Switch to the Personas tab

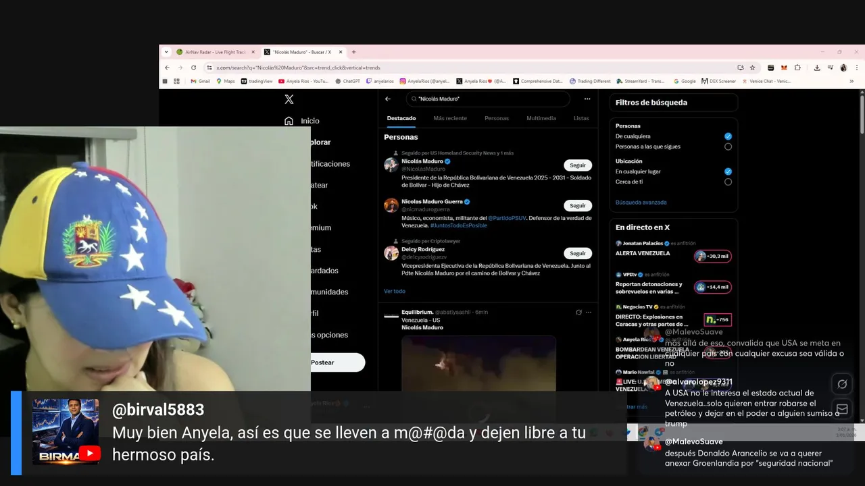(x=497, y=118)
